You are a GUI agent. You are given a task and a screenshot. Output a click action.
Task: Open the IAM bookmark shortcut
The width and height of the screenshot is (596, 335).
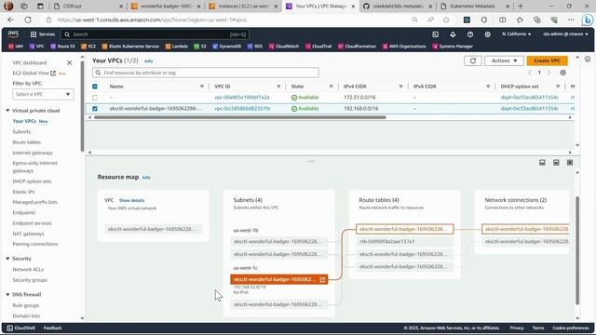[16, 47]
